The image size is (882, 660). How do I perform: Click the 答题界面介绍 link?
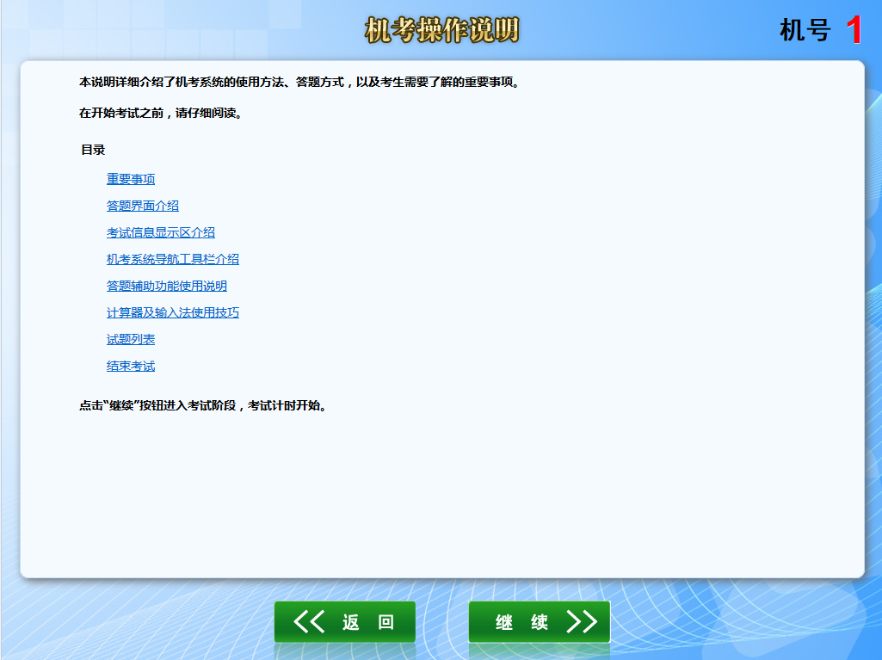click(x=143, y=206)
